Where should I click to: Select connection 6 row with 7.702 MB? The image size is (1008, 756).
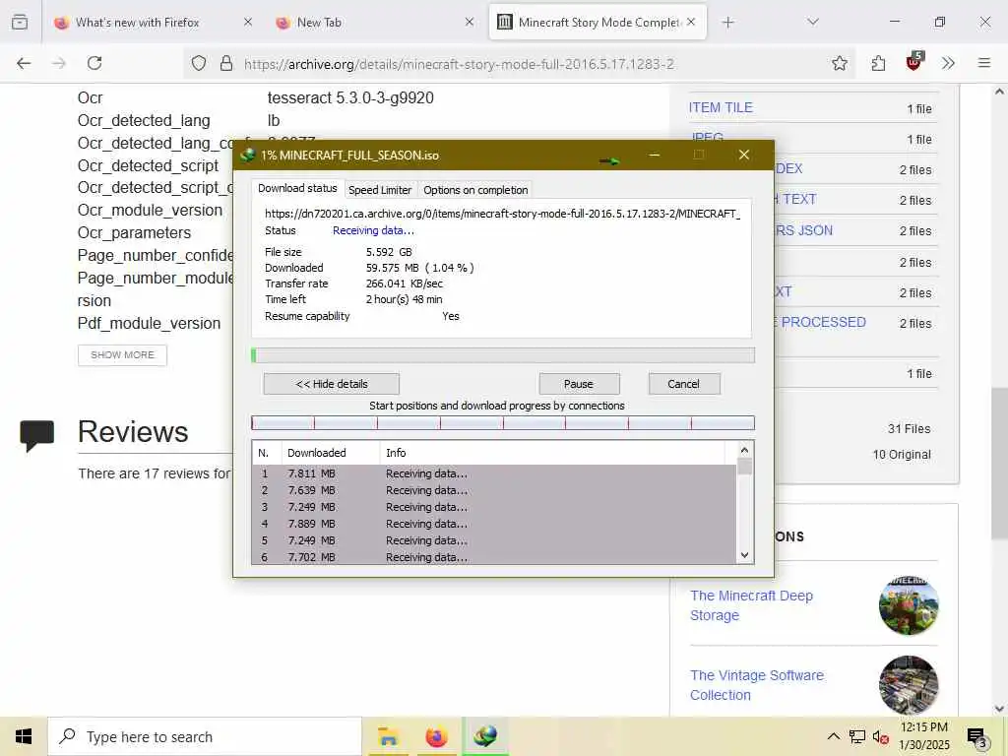tap(494, 557)
